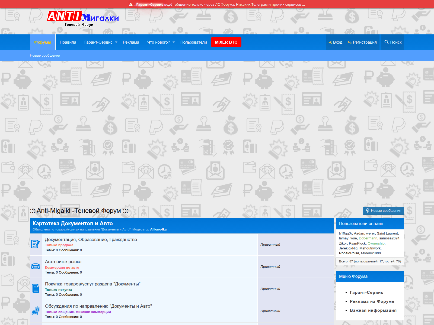434x325 pixels.
Task: Click the document page icon for Покупка товаров
Action: tap(36, 289)
